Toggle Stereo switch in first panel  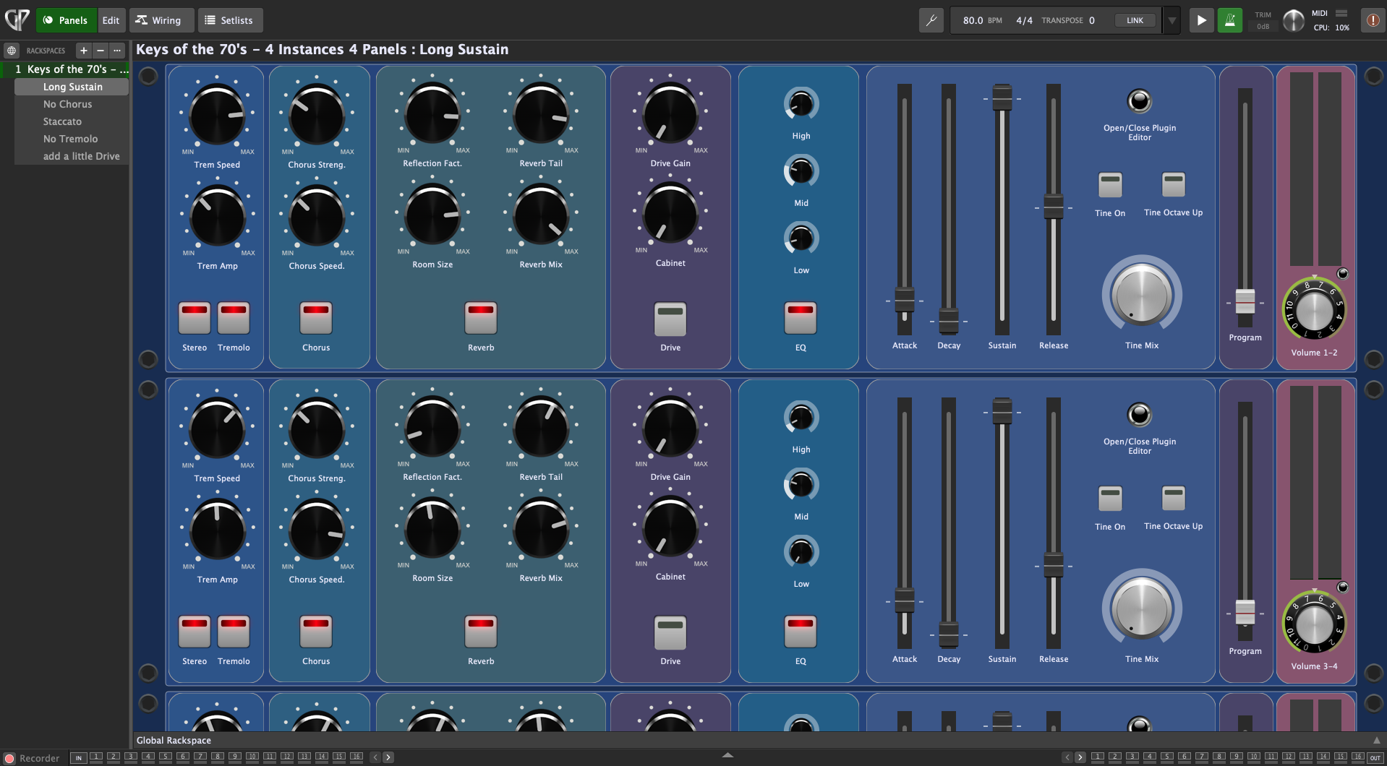click(x=195, y=318)
